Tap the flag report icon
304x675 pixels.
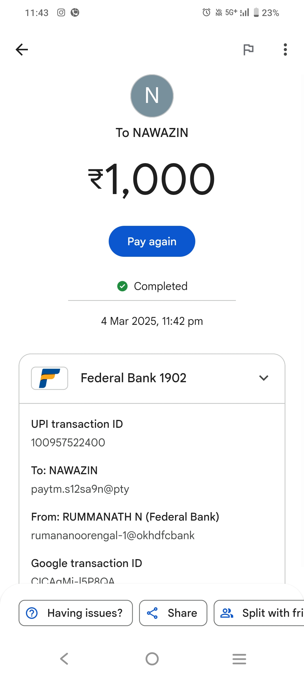click(248, 50)
